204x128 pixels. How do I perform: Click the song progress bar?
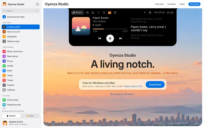110,29
